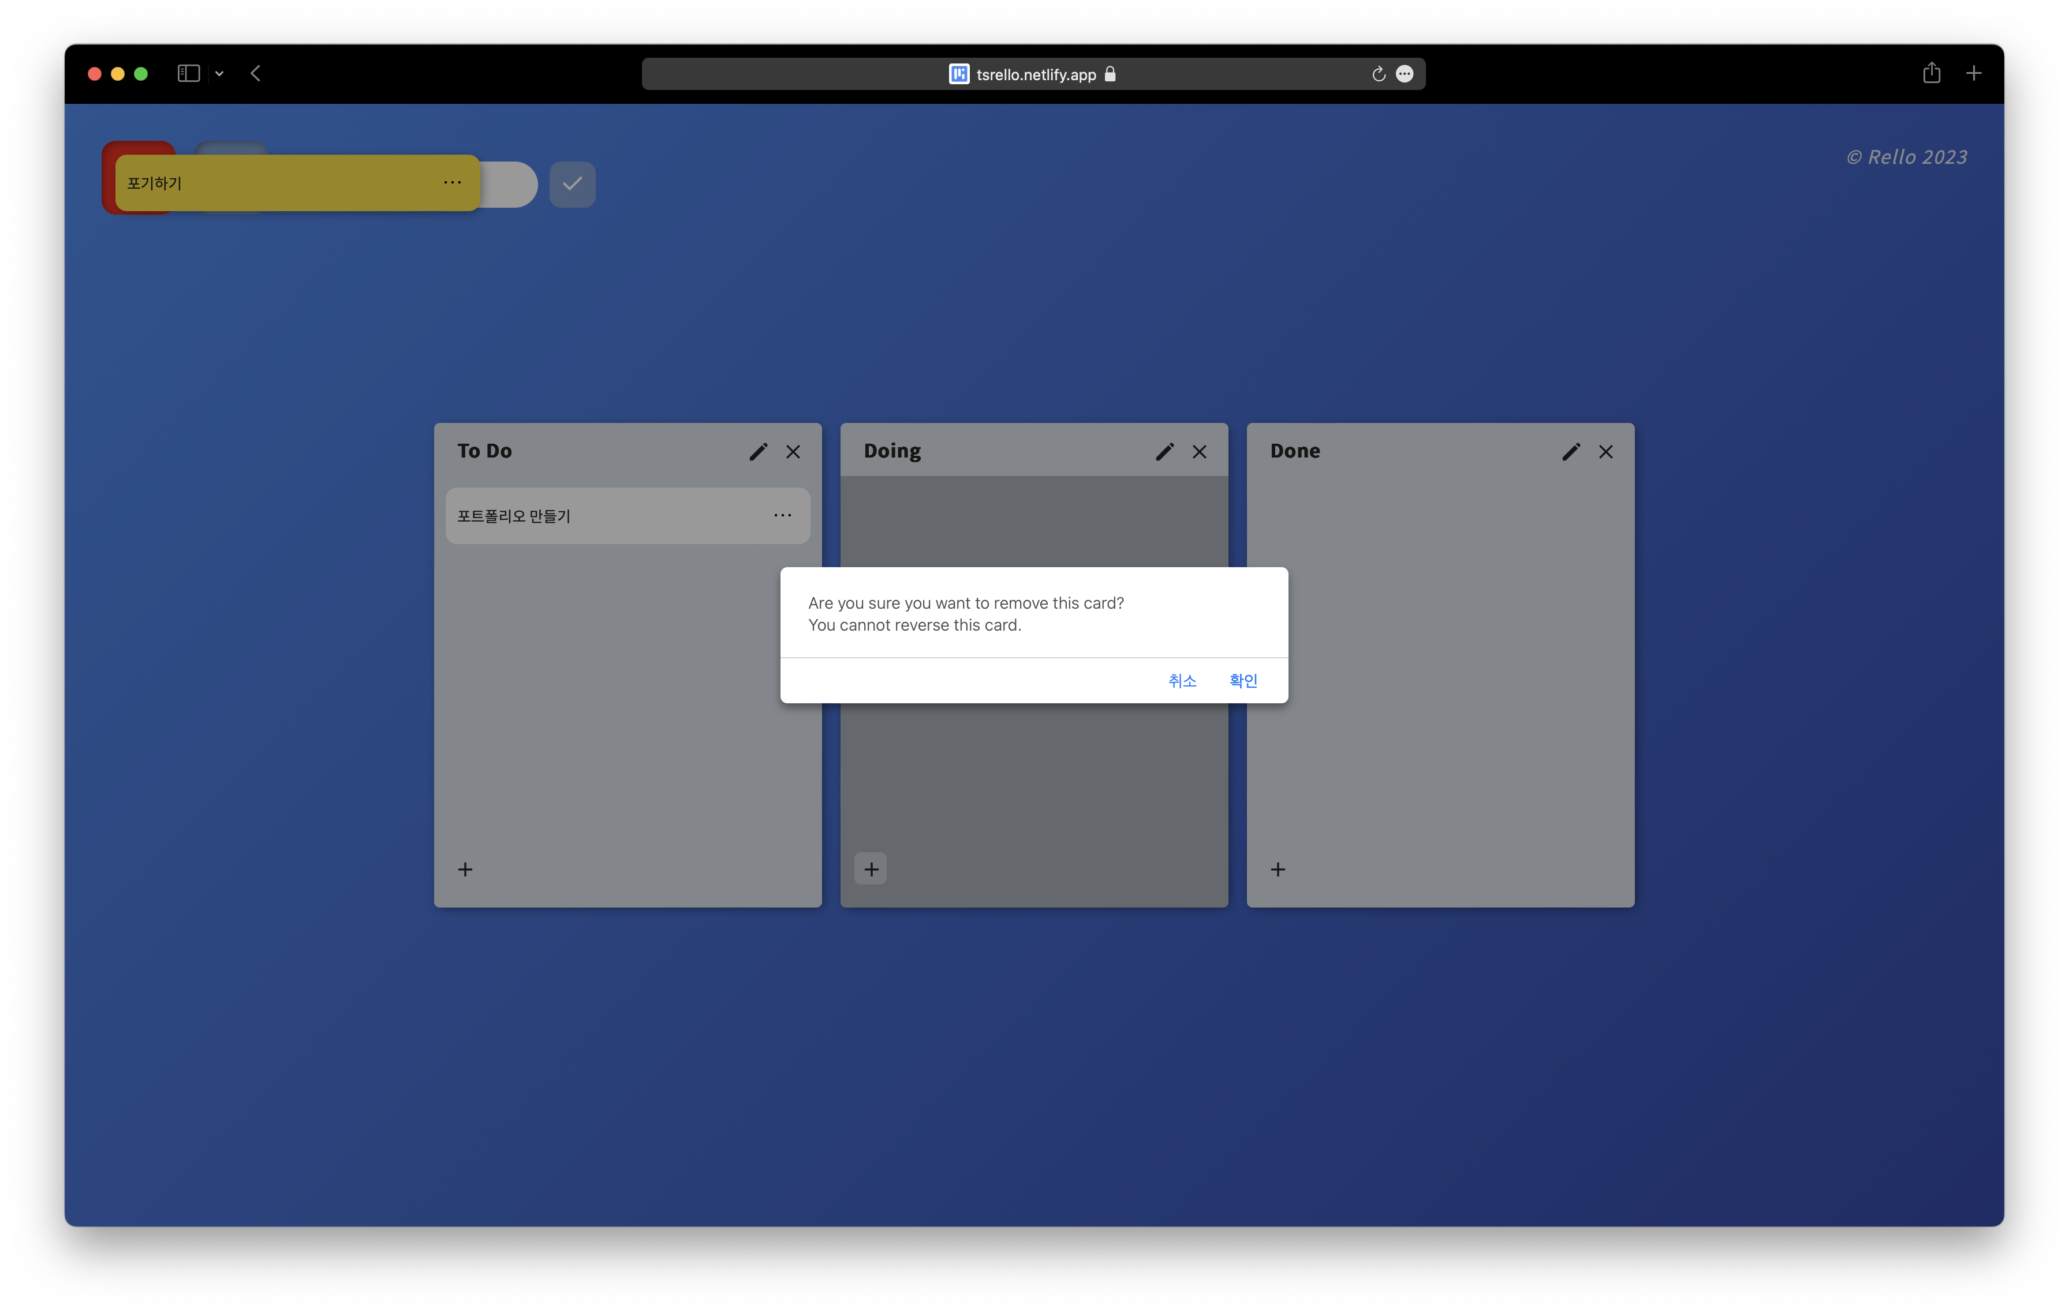Toggle the Safari sidebar panel
This screenshot has height=1312, width=2069.
[188, 74]
